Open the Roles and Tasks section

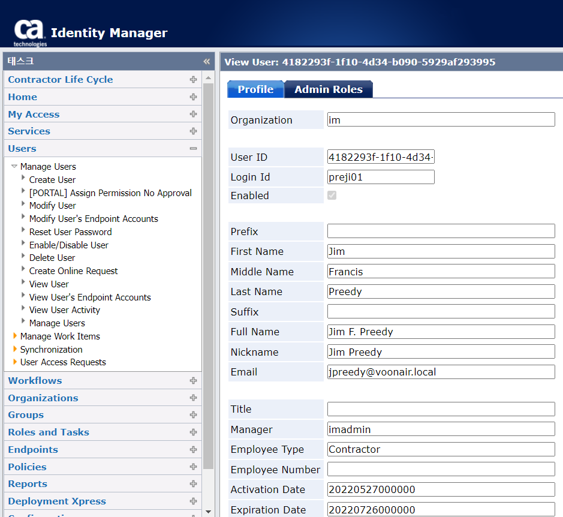49,432
